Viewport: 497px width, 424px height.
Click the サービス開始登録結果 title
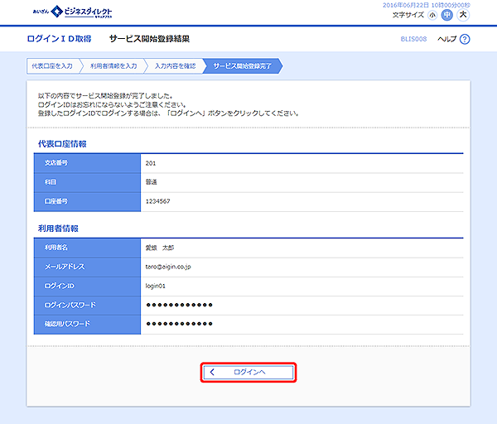tap(149, 39)
